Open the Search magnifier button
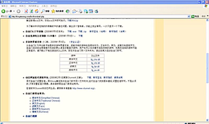This screenshot has width=209, height=124. [45, 11]
